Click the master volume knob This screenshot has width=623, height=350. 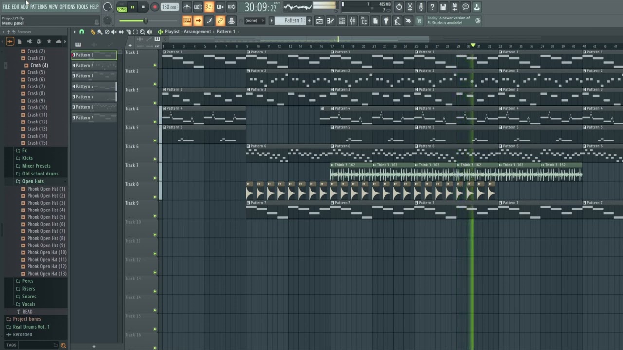tap(108, 7)
